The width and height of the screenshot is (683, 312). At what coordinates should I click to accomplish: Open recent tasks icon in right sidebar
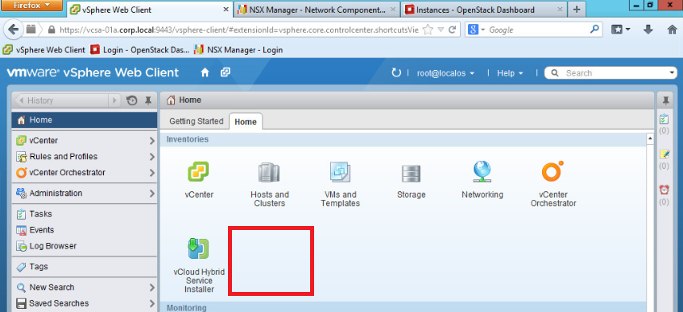pos(664,119)
